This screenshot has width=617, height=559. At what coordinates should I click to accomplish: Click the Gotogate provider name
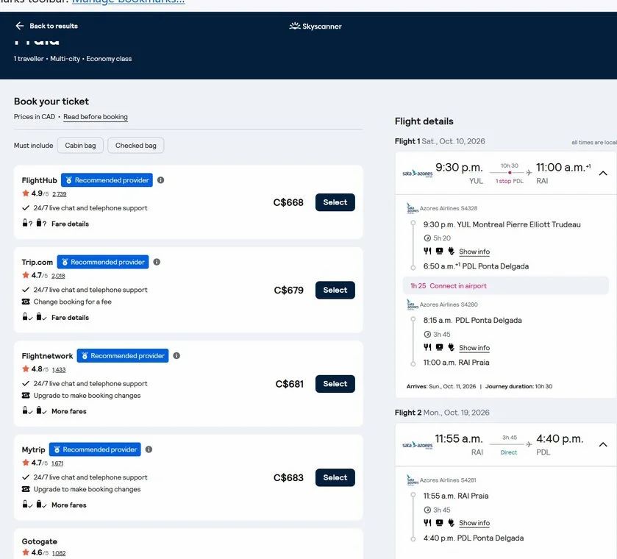coord(40,541)
